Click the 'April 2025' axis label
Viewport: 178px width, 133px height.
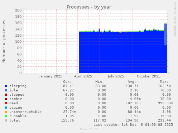coord(83,76)
